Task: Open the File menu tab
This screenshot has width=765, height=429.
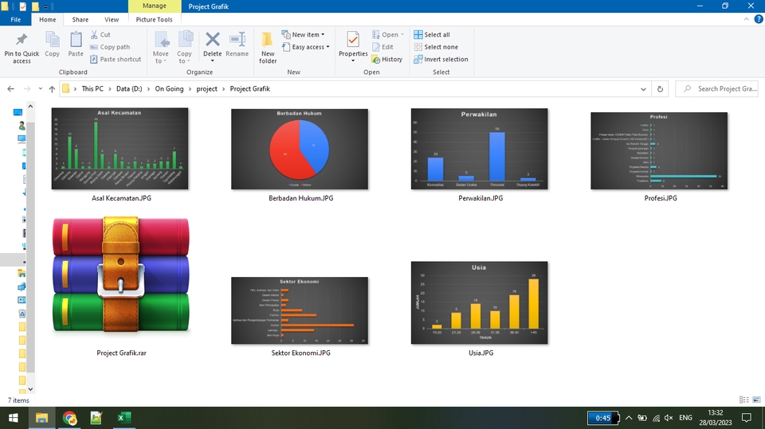Action: [16, 19]
